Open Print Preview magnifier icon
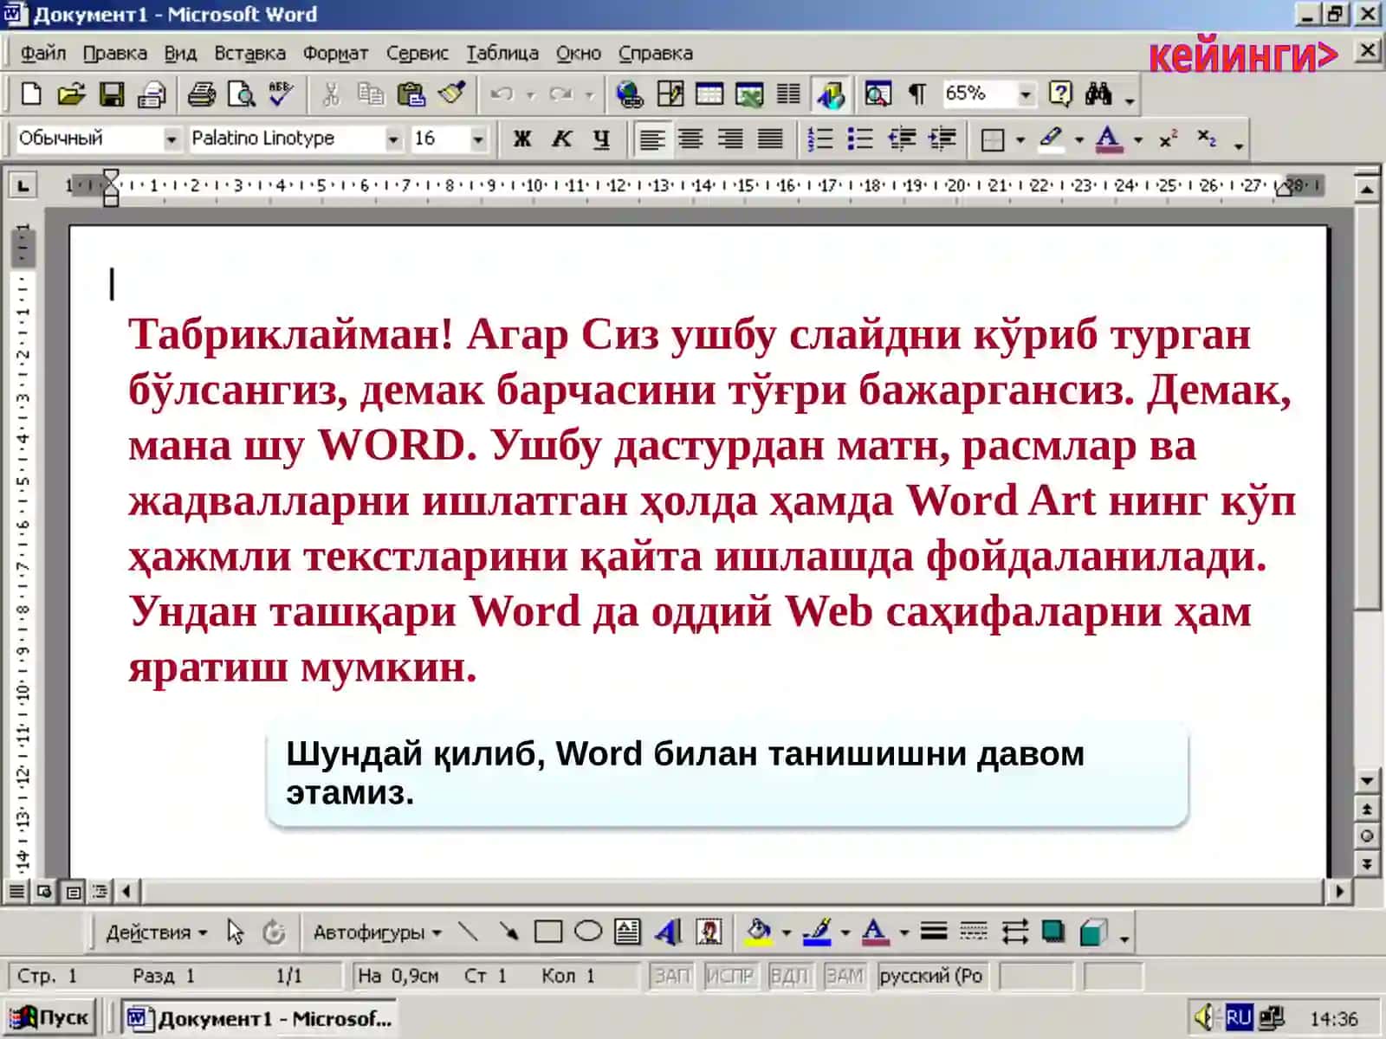 [242, 94]
